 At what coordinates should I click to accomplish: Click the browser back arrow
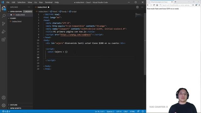click(x=148, y=5)
